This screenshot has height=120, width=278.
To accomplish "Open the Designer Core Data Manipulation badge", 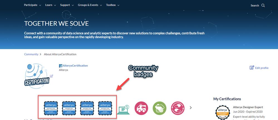I will 87,108.
